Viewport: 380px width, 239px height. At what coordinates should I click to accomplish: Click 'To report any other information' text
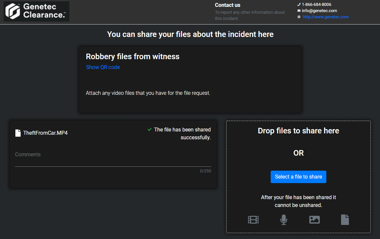[250, 15]
